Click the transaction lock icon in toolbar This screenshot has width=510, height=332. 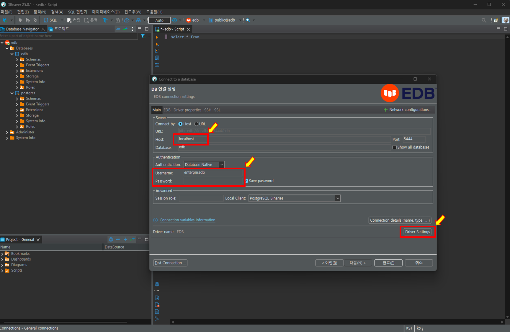[118, 20]
